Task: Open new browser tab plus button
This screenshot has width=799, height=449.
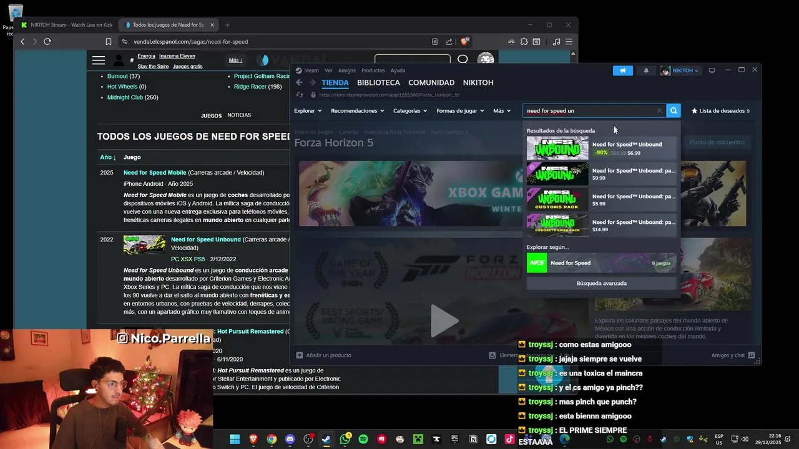Action: (x=227, y=25)
